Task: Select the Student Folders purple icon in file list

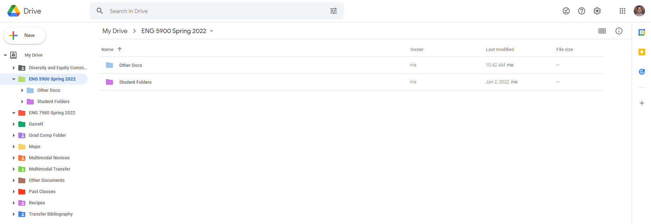Action: 109,82
